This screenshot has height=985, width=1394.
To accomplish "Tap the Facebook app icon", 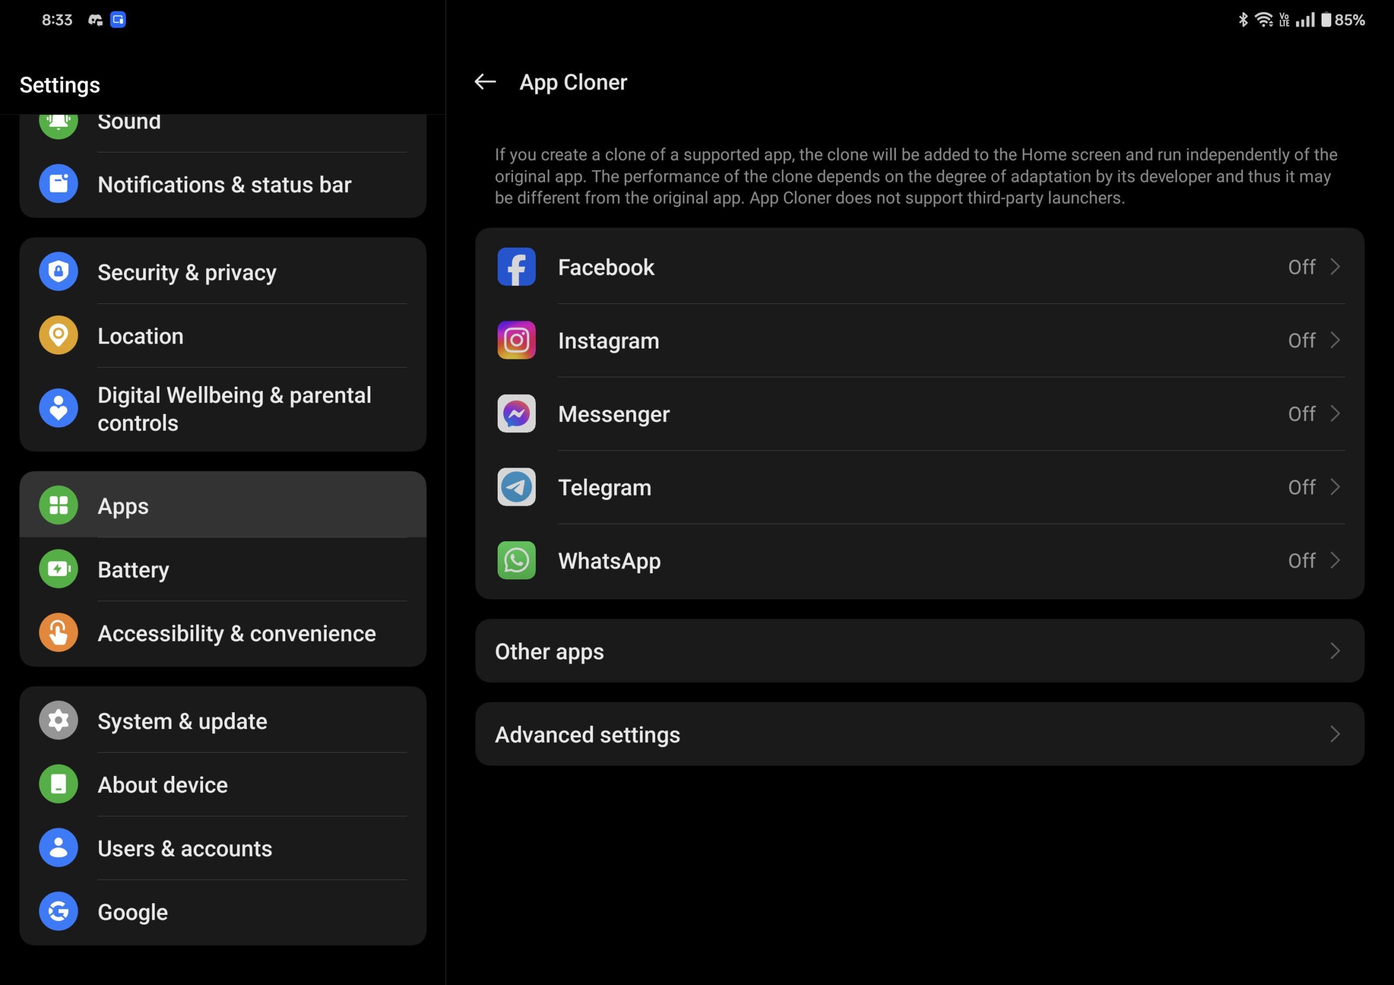I will (x=516, y=267).
